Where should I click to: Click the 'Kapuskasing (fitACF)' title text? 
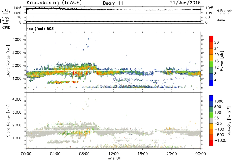(x=54, y=3)
